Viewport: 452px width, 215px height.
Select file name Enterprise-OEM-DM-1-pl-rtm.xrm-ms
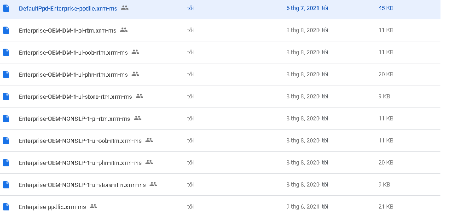pyautogui.click(x=67, y=30)
